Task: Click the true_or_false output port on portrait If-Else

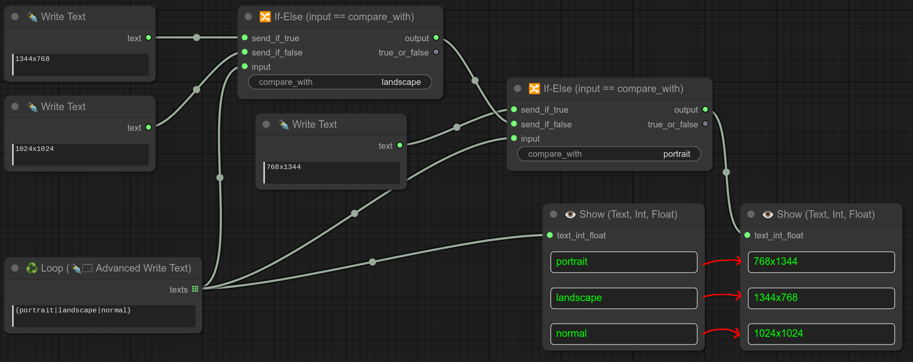Action: coord(705,124)
